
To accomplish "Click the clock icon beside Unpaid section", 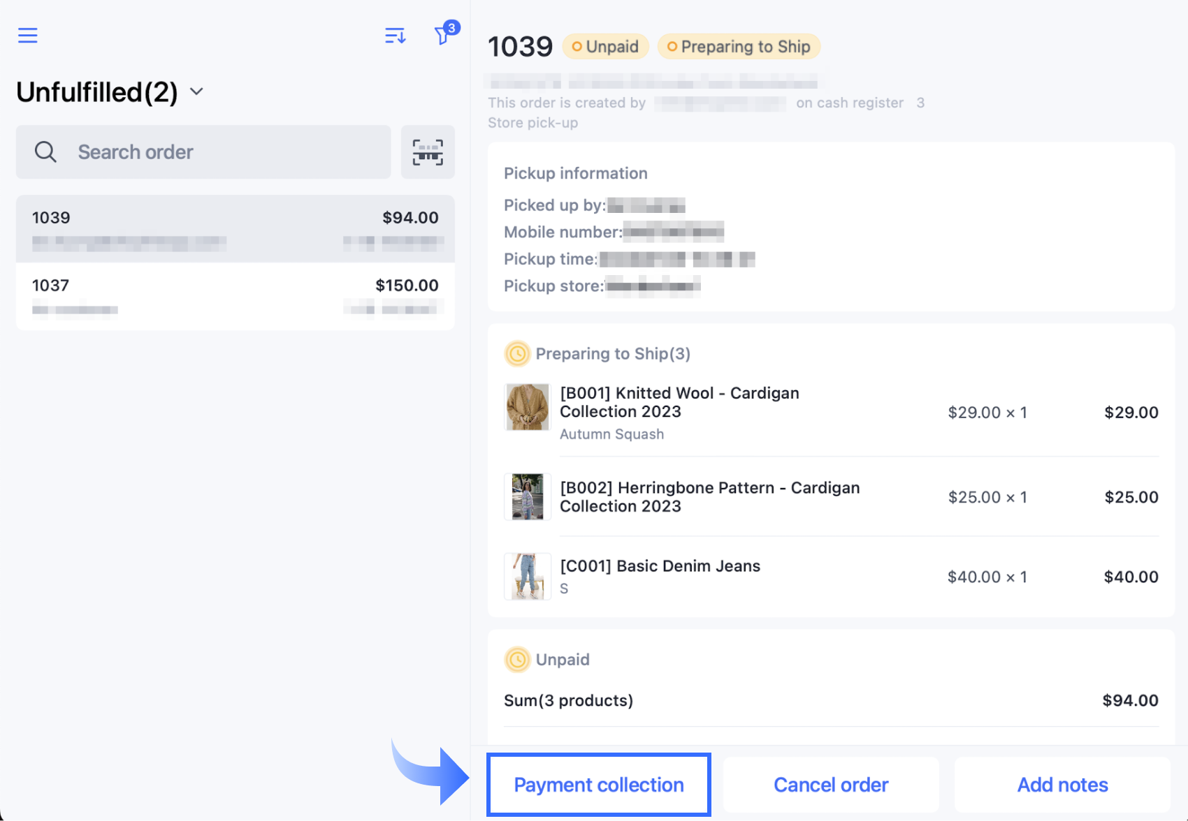I will tap(517, 660).
